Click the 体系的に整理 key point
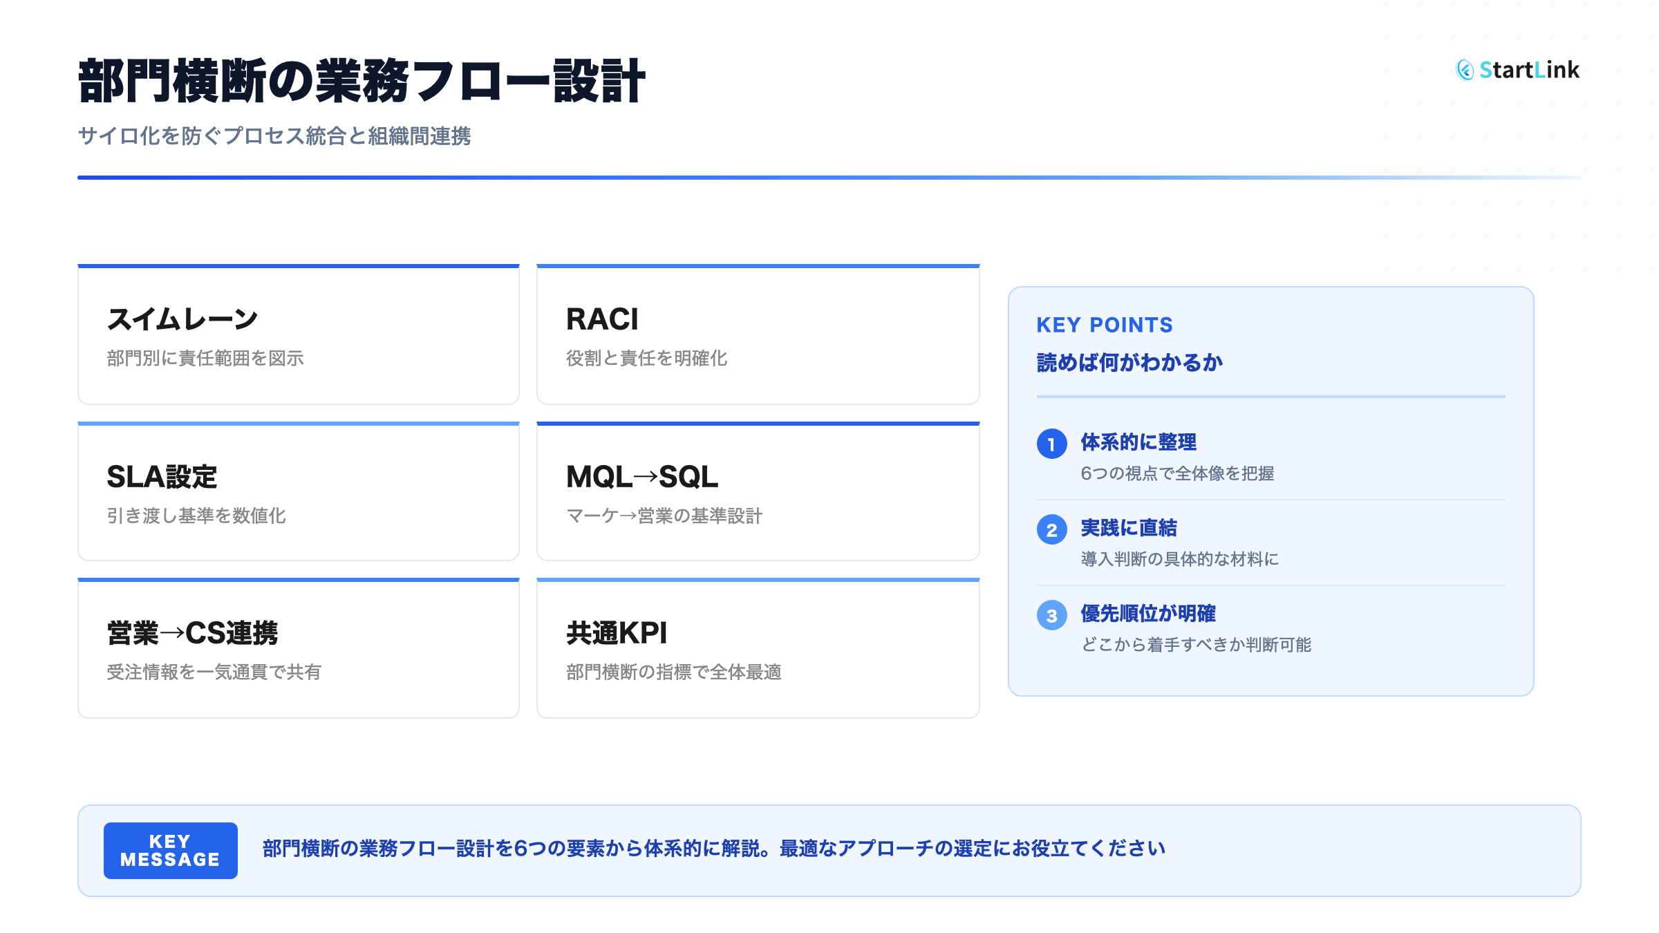Image resolution: width=1659 pixels, height=933 pixels. click(x=1138, y=442)
